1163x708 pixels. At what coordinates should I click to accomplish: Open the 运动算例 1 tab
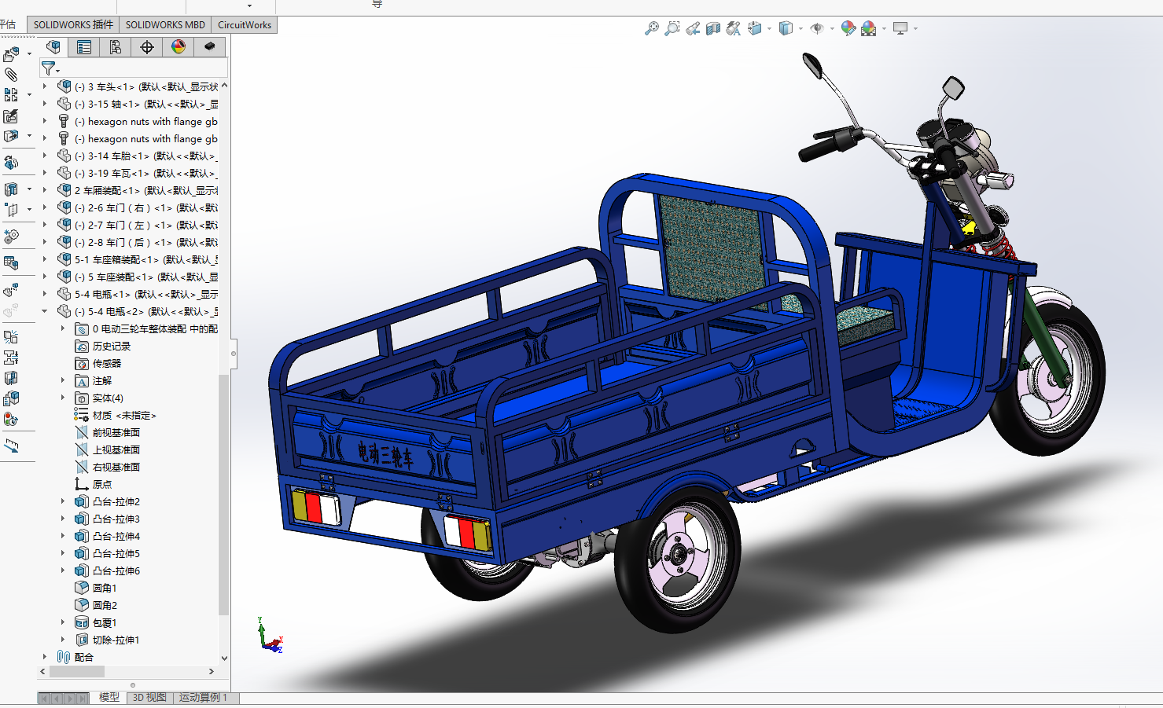203,698
